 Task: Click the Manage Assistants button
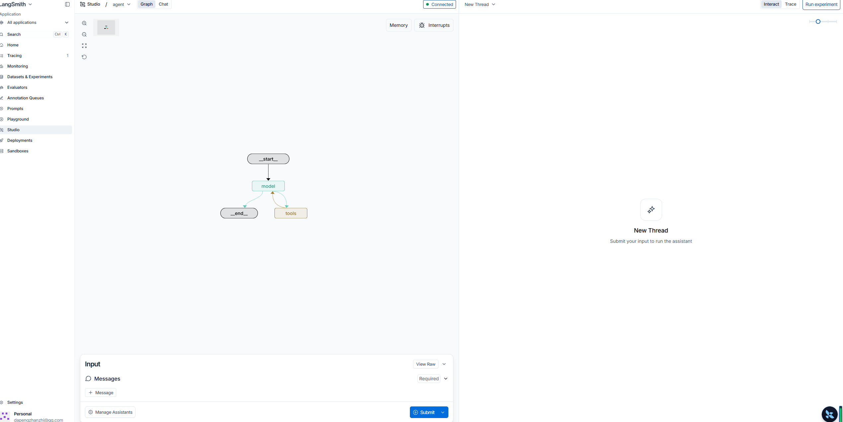110,412
